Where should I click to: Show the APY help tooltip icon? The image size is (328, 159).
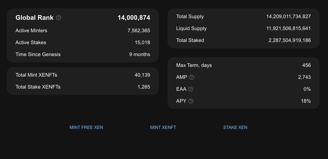click(191, 101)
